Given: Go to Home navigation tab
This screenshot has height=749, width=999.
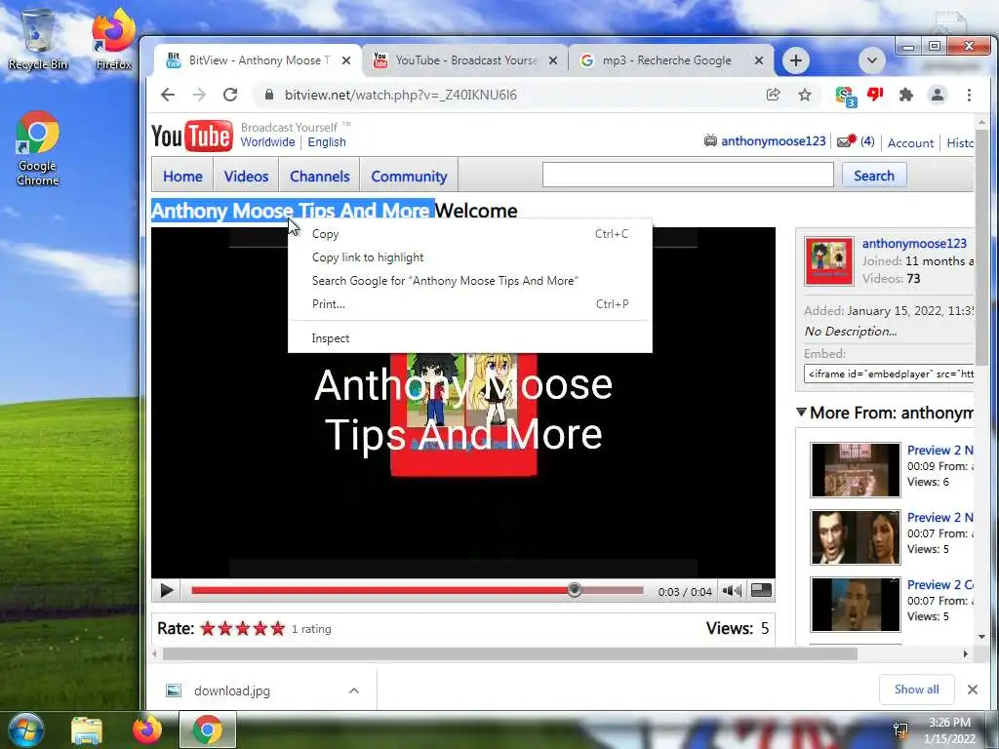Looking at the screenshot, I should (x=182, y=176).
